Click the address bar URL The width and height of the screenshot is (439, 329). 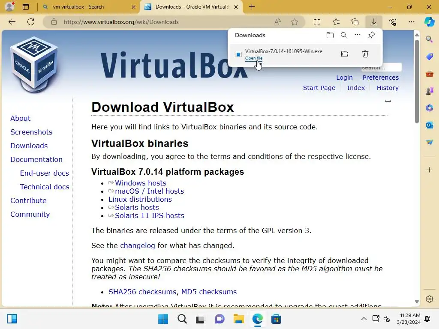(121, 22)
